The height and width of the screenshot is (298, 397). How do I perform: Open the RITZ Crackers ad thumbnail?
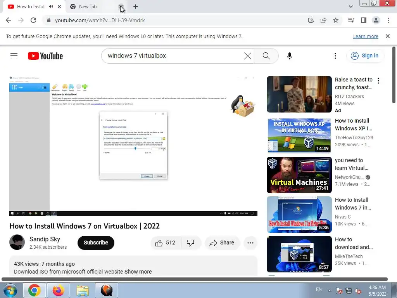[299, 94]
